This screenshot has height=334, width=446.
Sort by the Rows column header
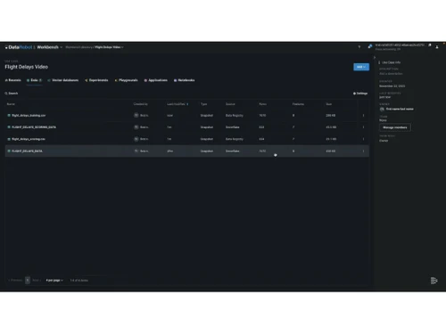point(262,104)
